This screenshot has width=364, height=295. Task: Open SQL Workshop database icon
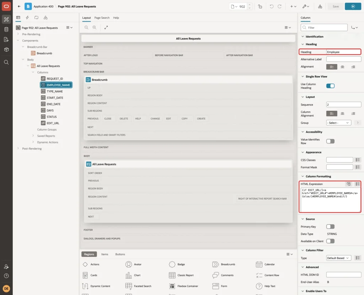[6, 29]
